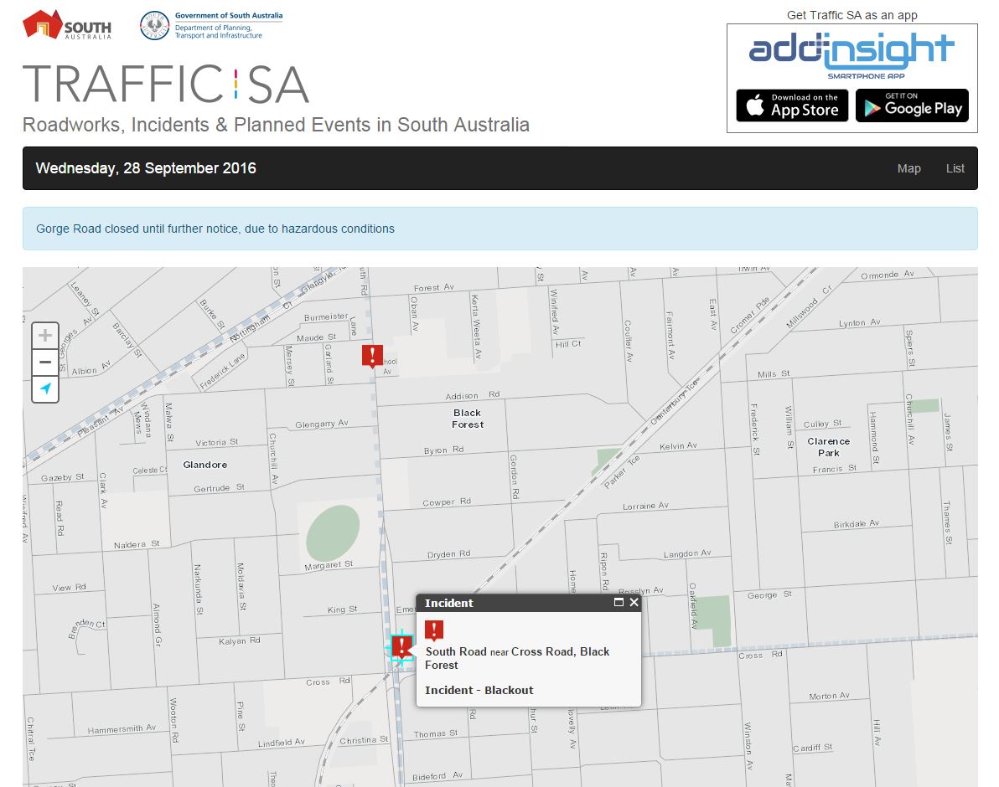Click the Naldera St label
Screen dimensions: 999x787
point(137,544)
